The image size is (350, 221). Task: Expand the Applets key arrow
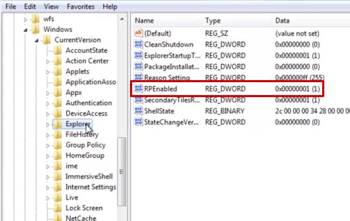click(x=48, y=72)
